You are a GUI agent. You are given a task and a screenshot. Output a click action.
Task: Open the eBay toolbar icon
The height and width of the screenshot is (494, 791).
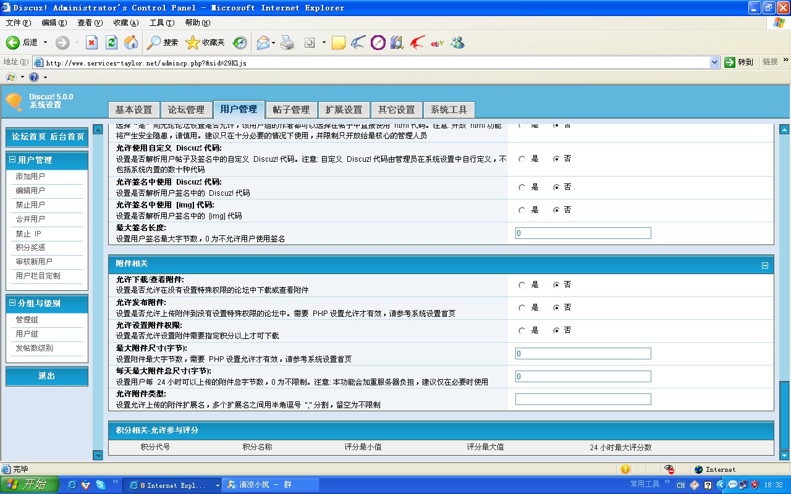pos(438,43)
